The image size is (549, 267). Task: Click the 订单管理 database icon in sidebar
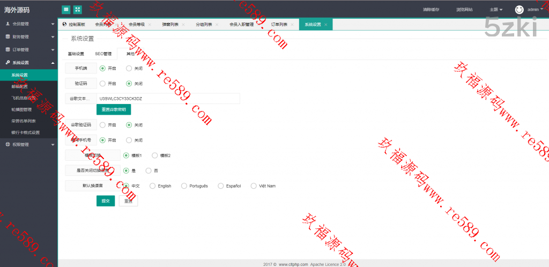[x=8, y=50]
